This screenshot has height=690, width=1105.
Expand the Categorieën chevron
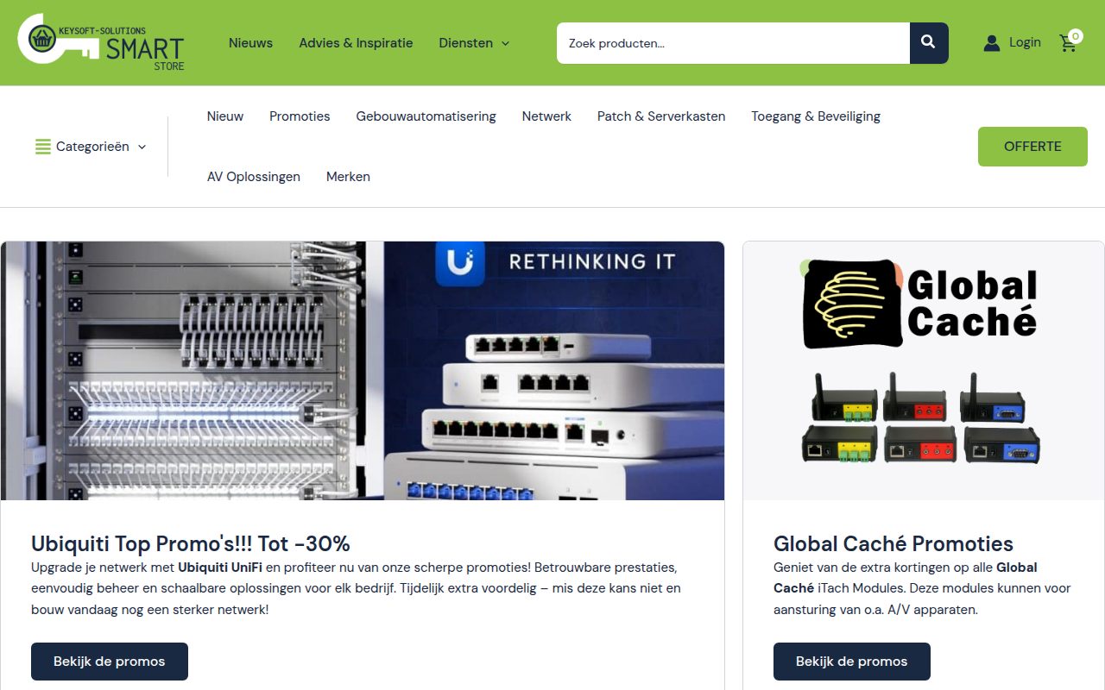[x=142, y=147]
